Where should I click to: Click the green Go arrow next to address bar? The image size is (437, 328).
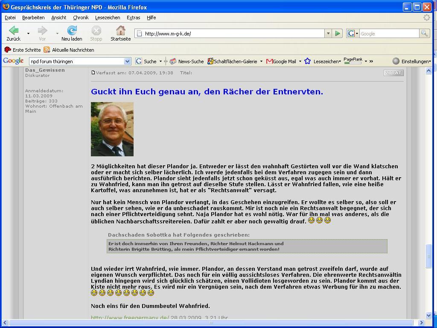[x=338, y=33]
